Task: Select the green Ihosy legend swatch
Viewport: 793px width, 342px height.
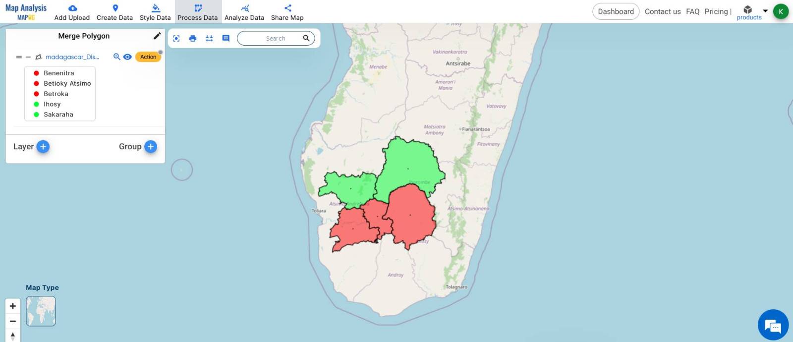Action: (36, 104)
